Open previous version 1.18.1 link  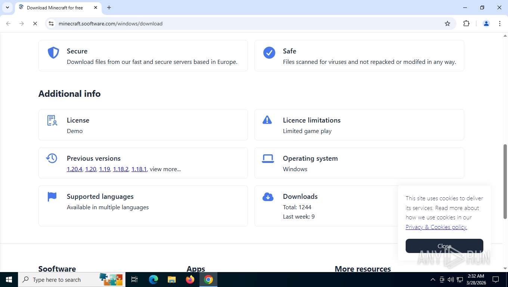click(139, 169)
